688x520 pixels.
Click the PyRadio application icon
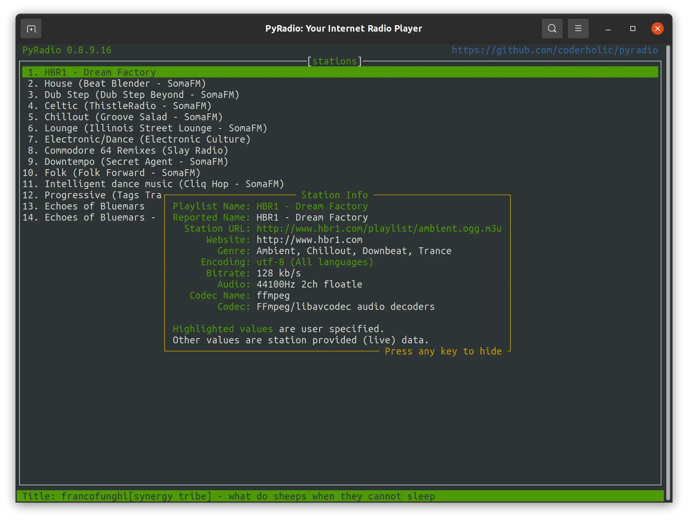pyautogui.click(x=31, y=28)
